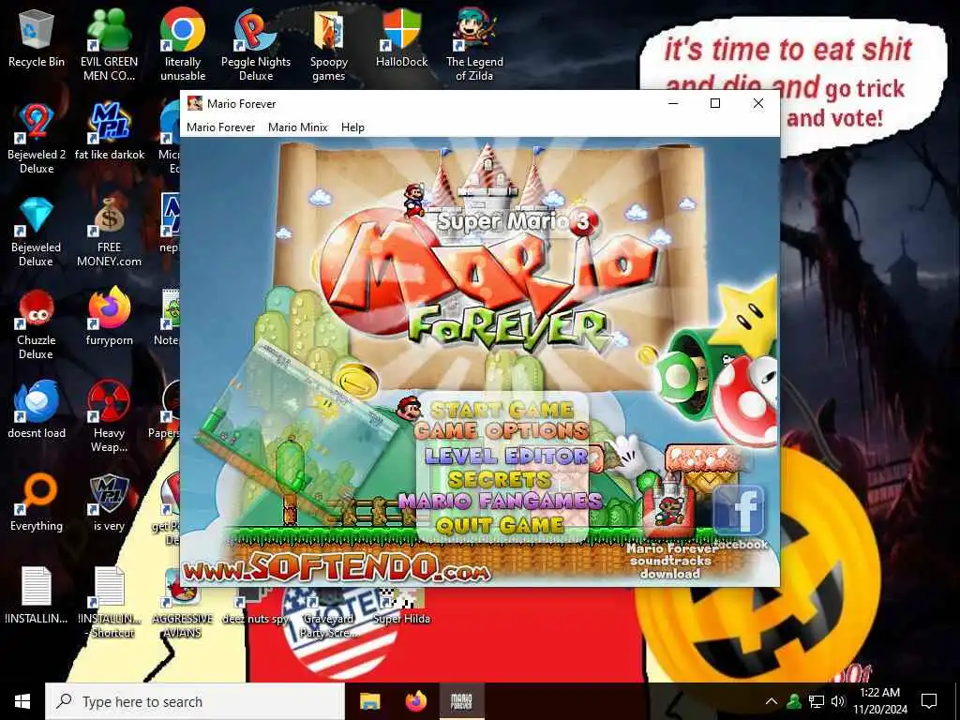960x720 pixels.
Task: Click the Facebook icon in Mario Forever
Action: tap(739, 511)
